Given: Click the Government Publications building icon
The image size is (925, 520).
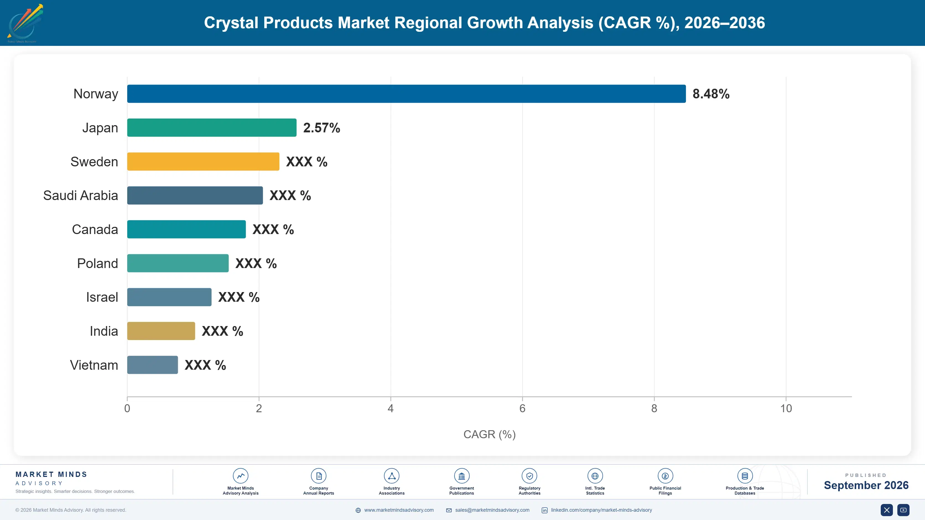Looking at the screenshot, I should (x=461, y=476).
